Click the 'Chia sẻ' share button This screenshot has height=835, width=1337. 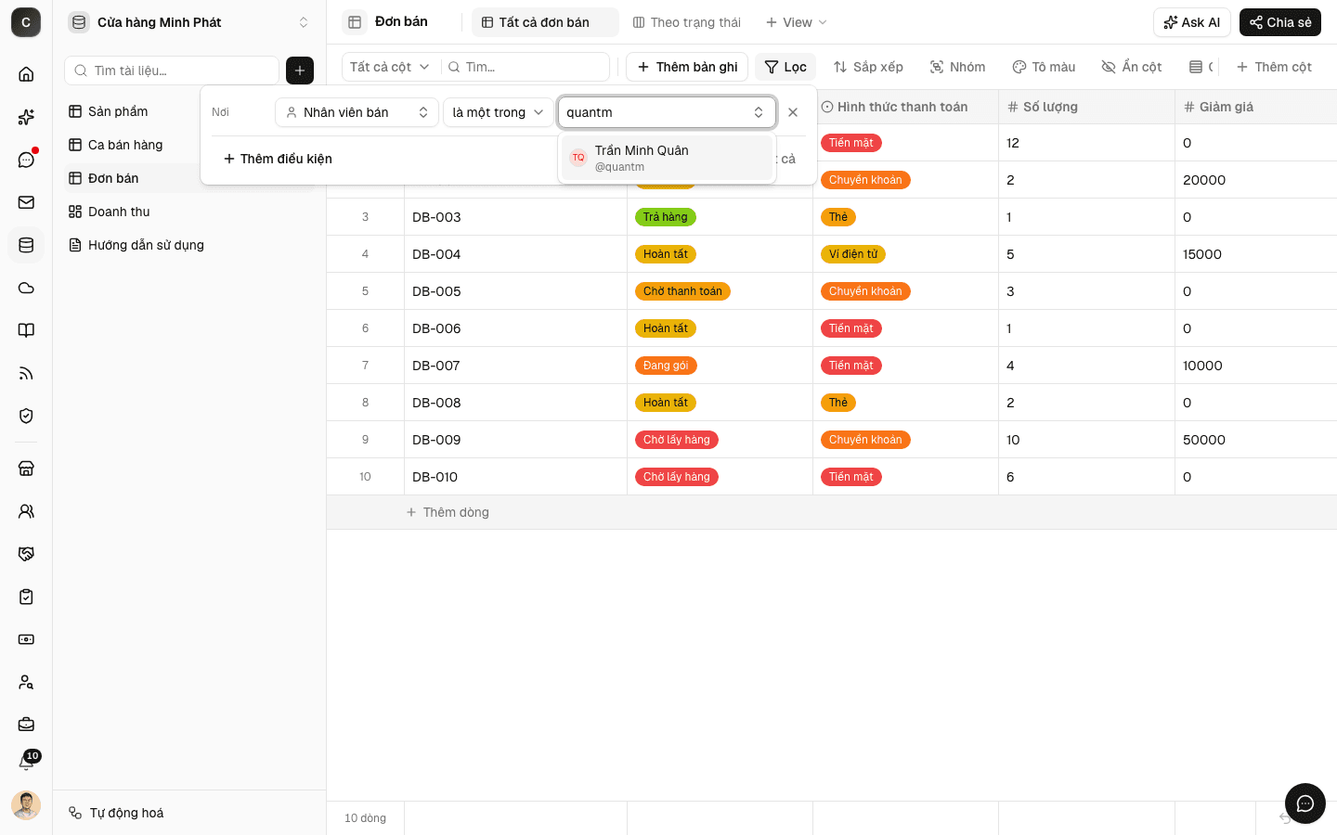tap(1280, 22)
